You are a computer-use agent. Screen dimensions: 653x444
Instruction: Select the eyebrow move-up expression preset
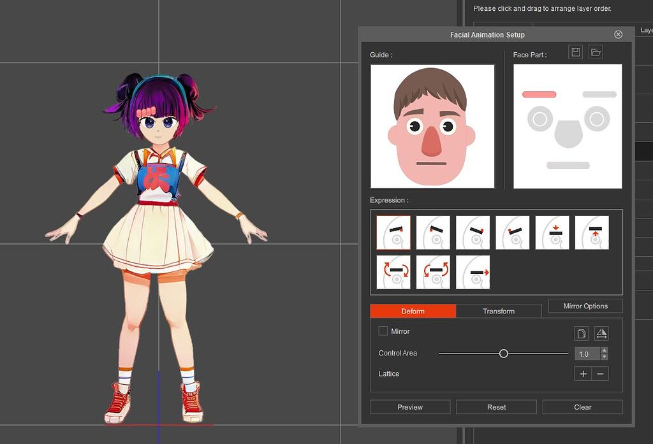click(591, 233)
